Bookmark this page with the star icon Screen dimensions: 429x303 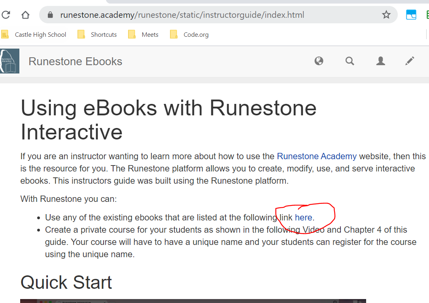pyautogui.click(x=386, y=15)
